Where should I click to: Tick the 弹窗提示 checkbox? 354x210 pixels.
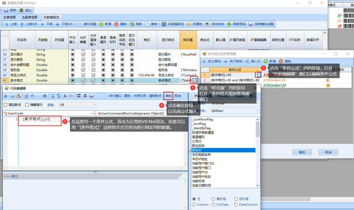pyautogui.click(x=27, y=105)
